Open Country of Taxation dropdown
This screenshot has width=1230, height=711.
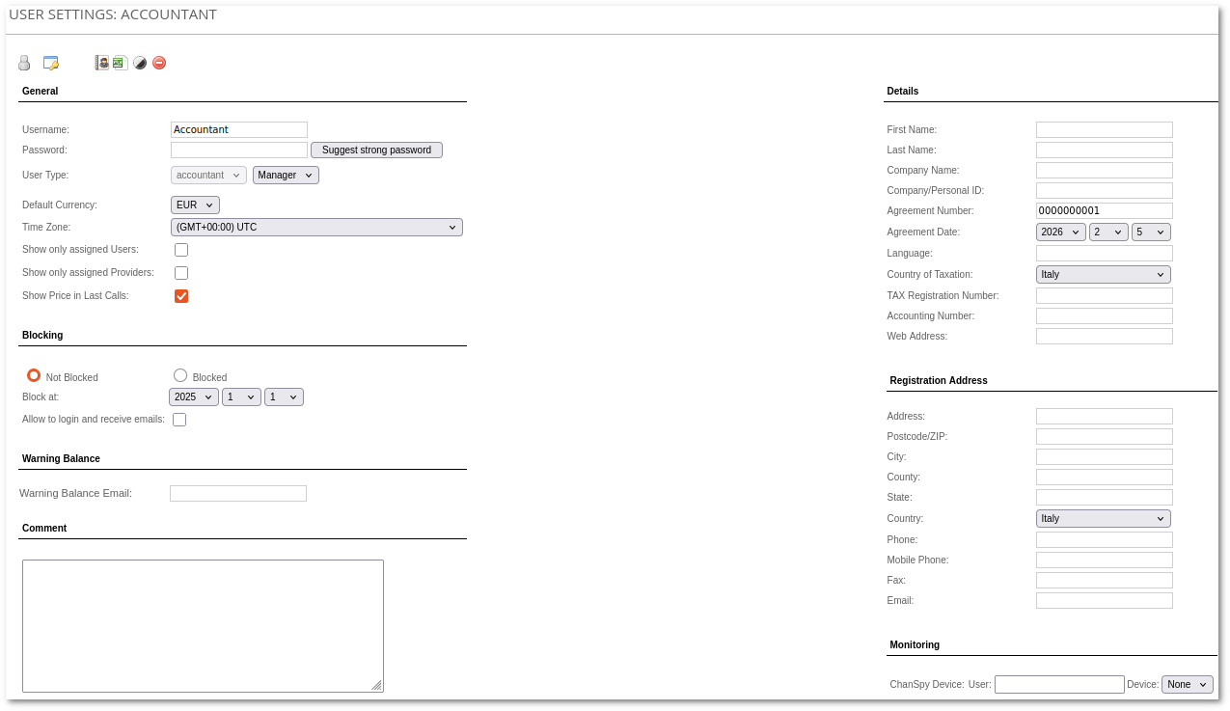click(x=1103, y=275)
